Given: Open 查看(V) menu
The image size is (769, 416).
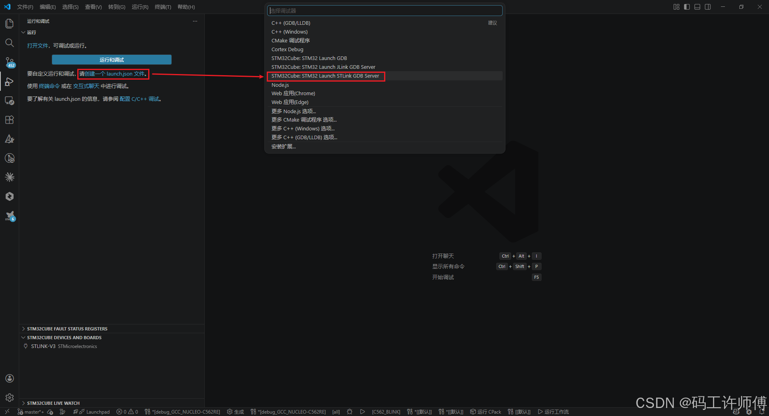Looking at the screenshot, I should click(93, 7).
